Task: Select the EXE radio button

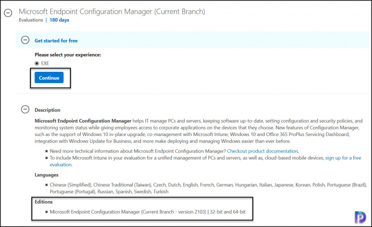Action: pos(37,63)
